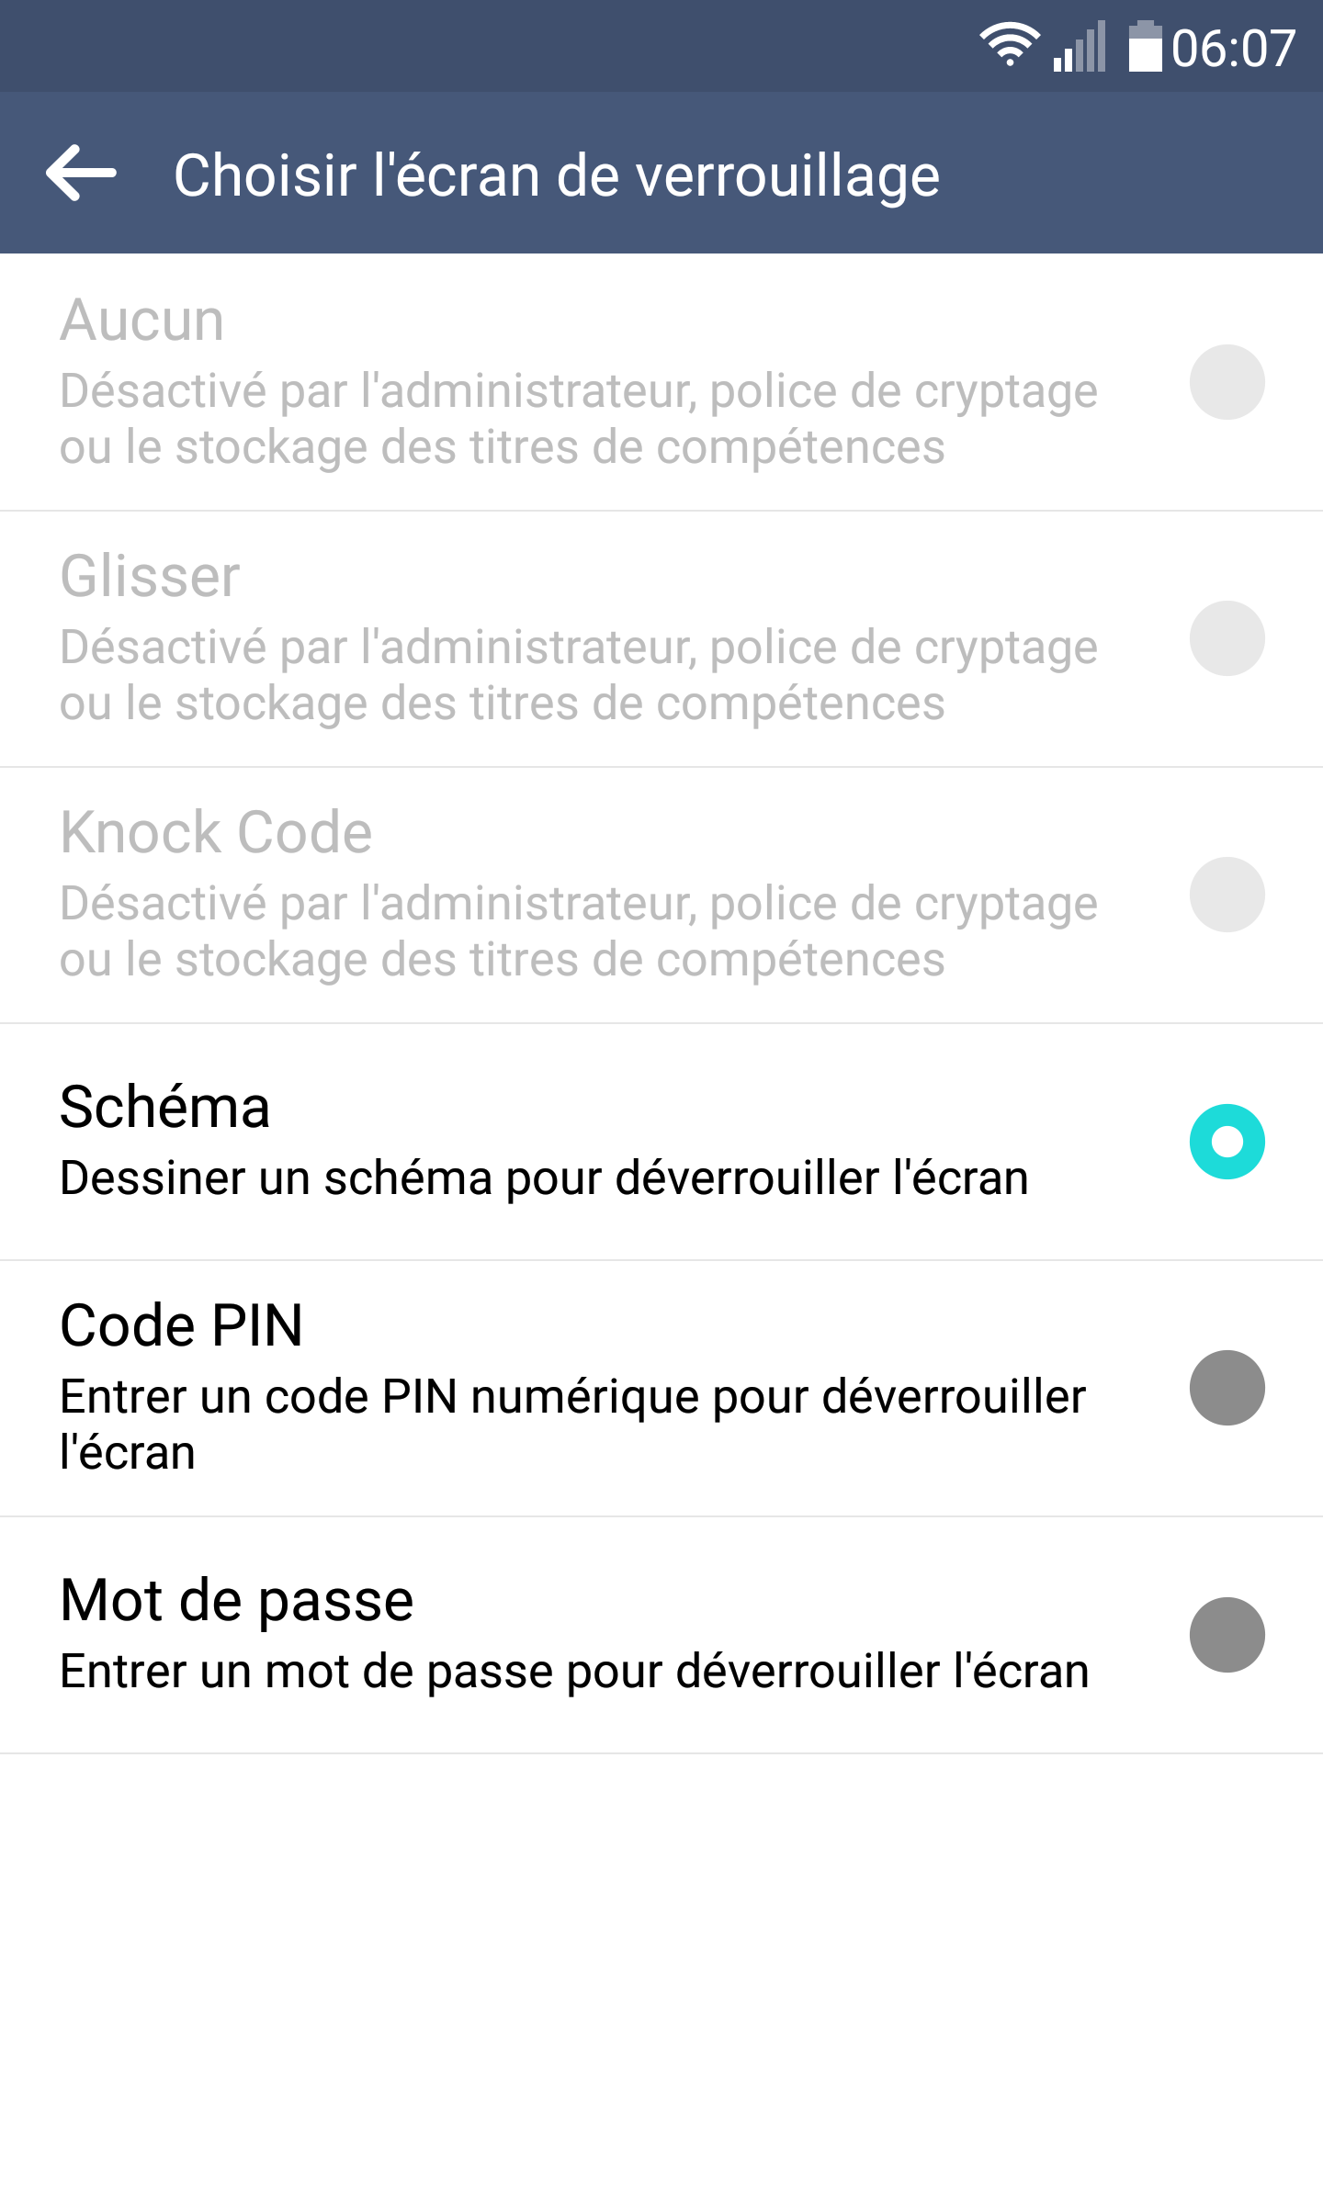Tap the Aucun option title
1323x2197 pixels.
142,321
